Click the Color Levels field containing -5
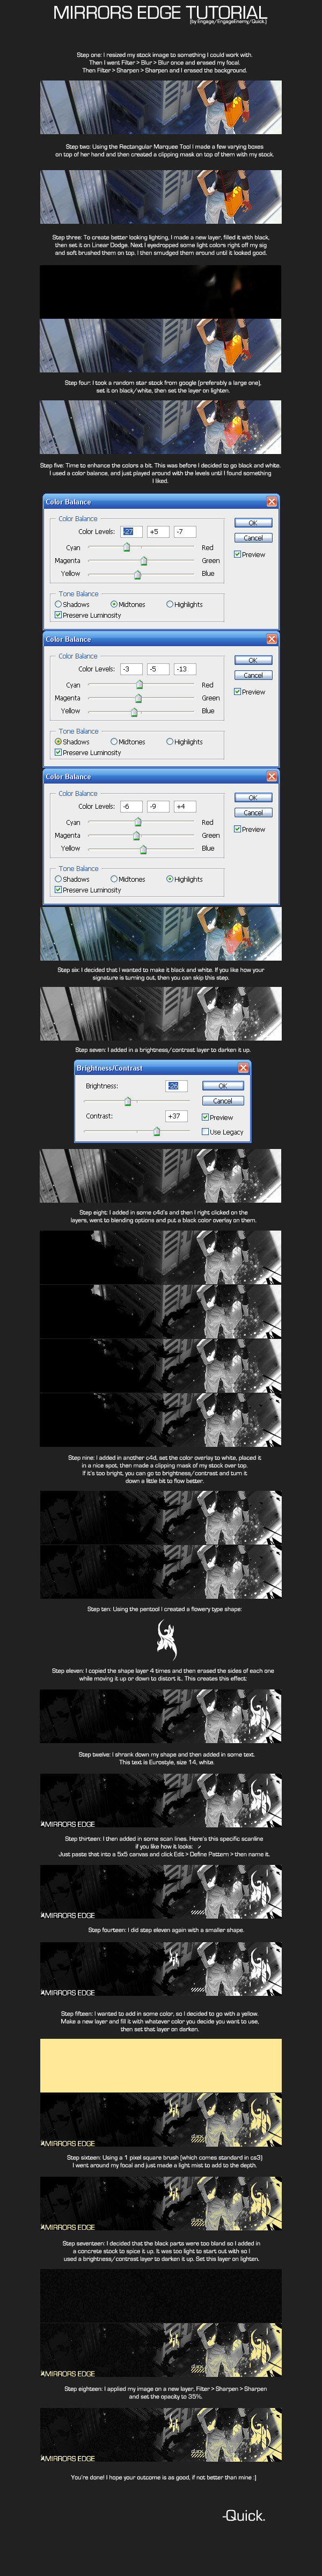Viewport: 322px width, 2576px height. point(158,669)
